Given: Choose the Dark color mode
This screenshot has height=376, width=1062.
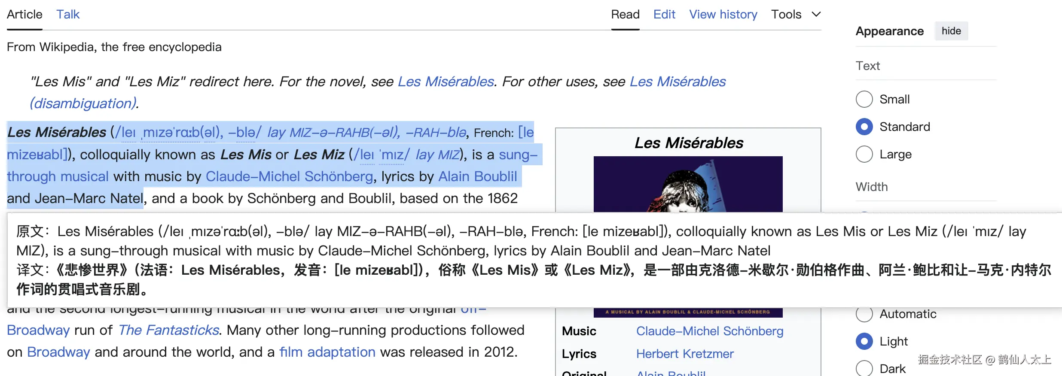Looking at the screenshot, I should pyautogui.click(x=864, y=368).
